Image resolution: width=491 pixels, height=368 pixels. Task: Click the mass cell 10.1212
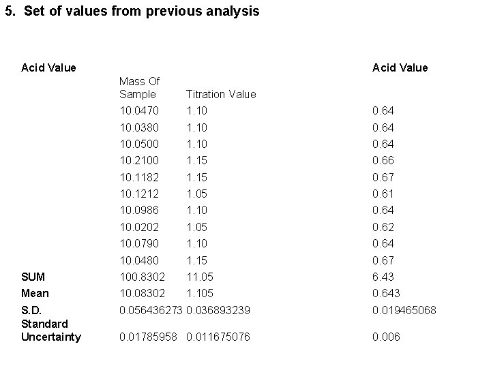(139, 194)
